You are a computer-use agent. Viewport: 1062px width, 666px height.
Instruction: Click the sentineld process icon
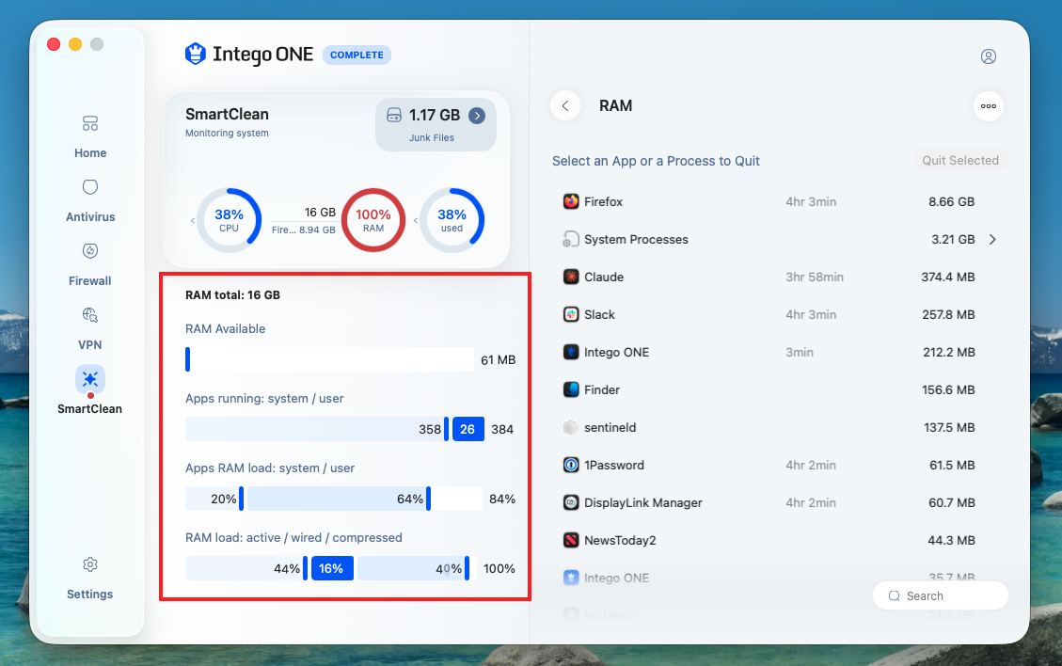[571, 427]
